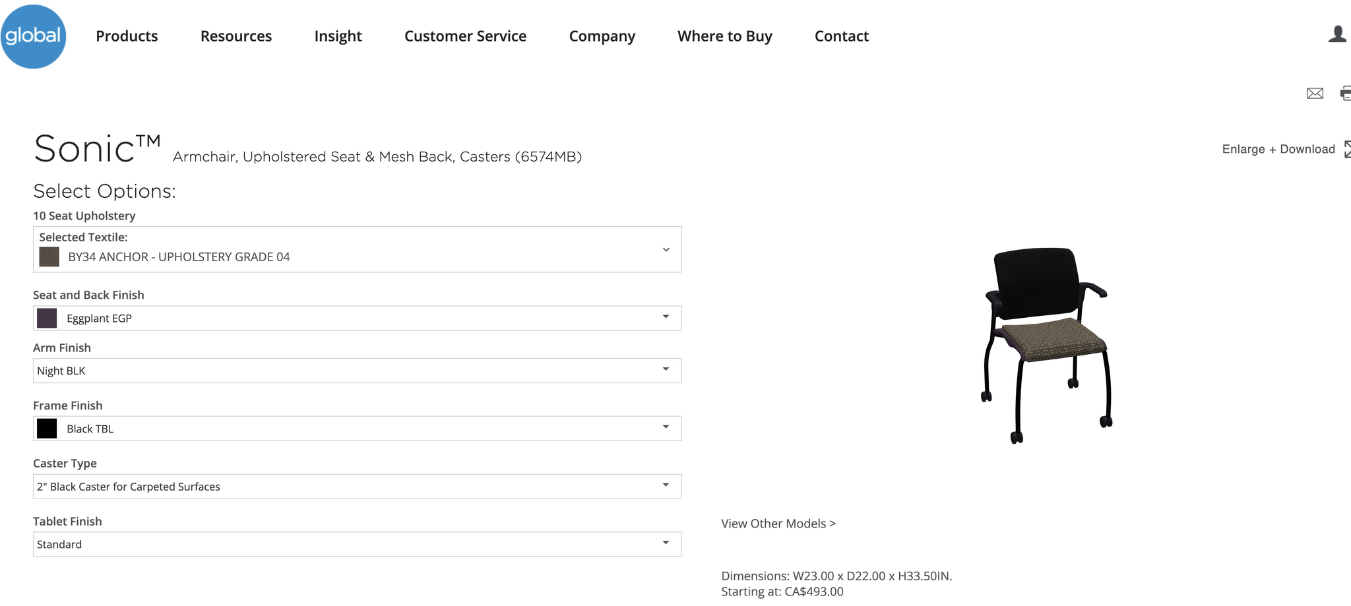
Task: Open the Company menu
Action: click(x=602, y=36)
